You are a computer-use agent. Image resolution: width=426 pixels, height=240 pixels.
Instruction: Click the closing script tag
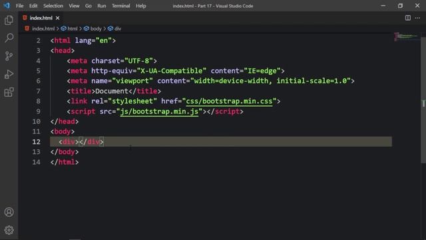tap(225, 111)
